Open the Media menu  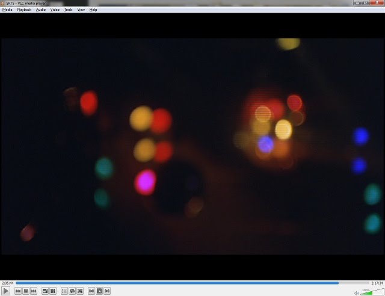tap(7, 10)
